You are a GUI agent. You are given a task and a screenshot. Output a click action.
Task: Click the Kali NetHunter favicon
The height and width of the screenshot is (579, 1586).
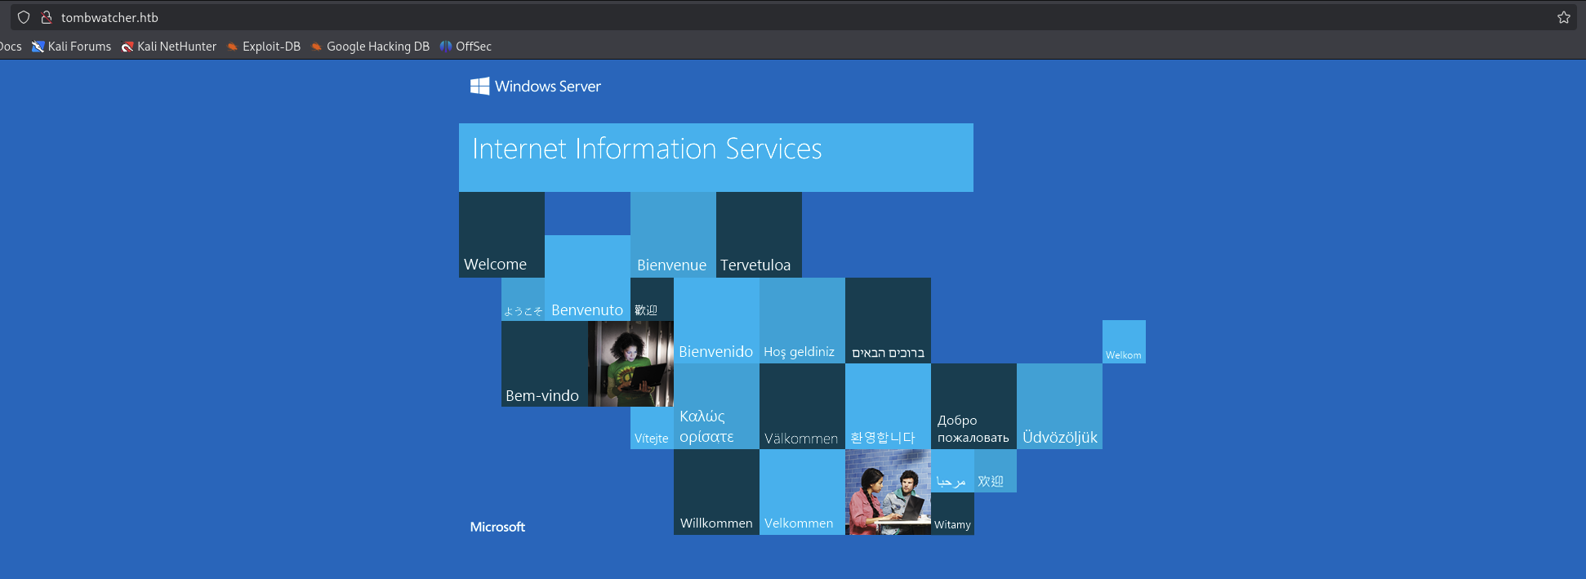point(127,47)
